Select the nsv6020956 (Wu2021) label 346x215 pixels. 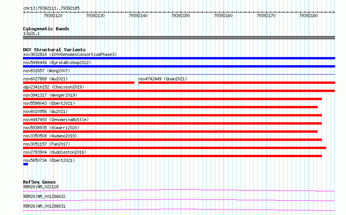pos(45,111)
